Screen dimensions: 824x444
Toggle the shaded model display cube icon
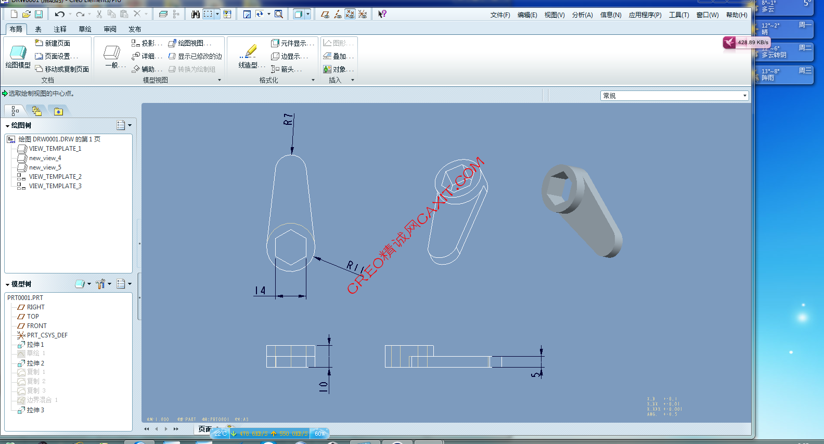pos(298,15)
